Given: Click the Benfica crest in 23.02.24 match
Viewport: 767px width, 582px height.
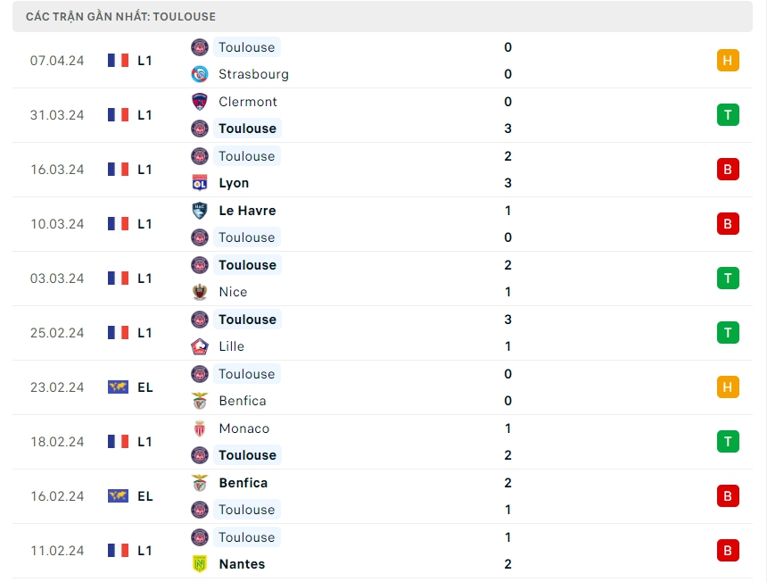Looking at the screenshot, I should [200, 401].
